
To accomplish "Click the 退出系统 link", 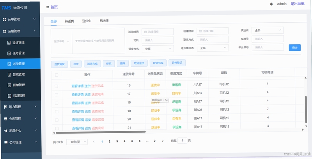I will (298, 4).
